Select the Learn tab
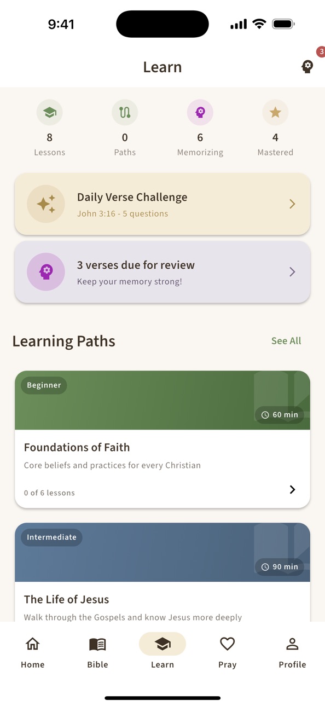The width and height of the screenshot is (325, 706). coord(162,652)
